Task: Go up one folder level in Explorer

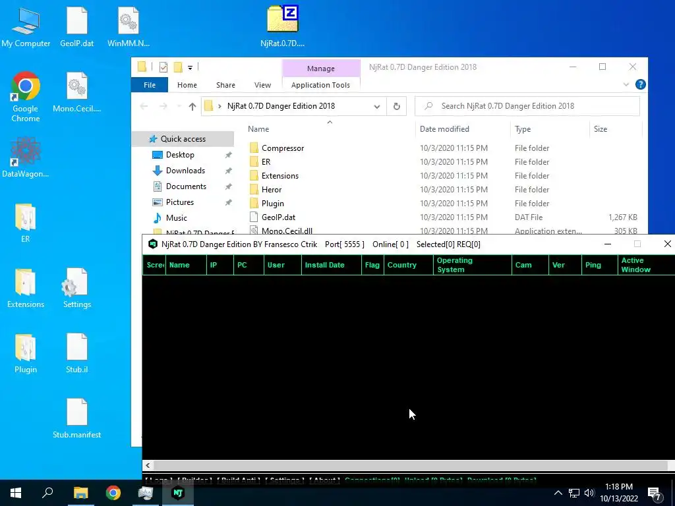Action: [192, 106]
